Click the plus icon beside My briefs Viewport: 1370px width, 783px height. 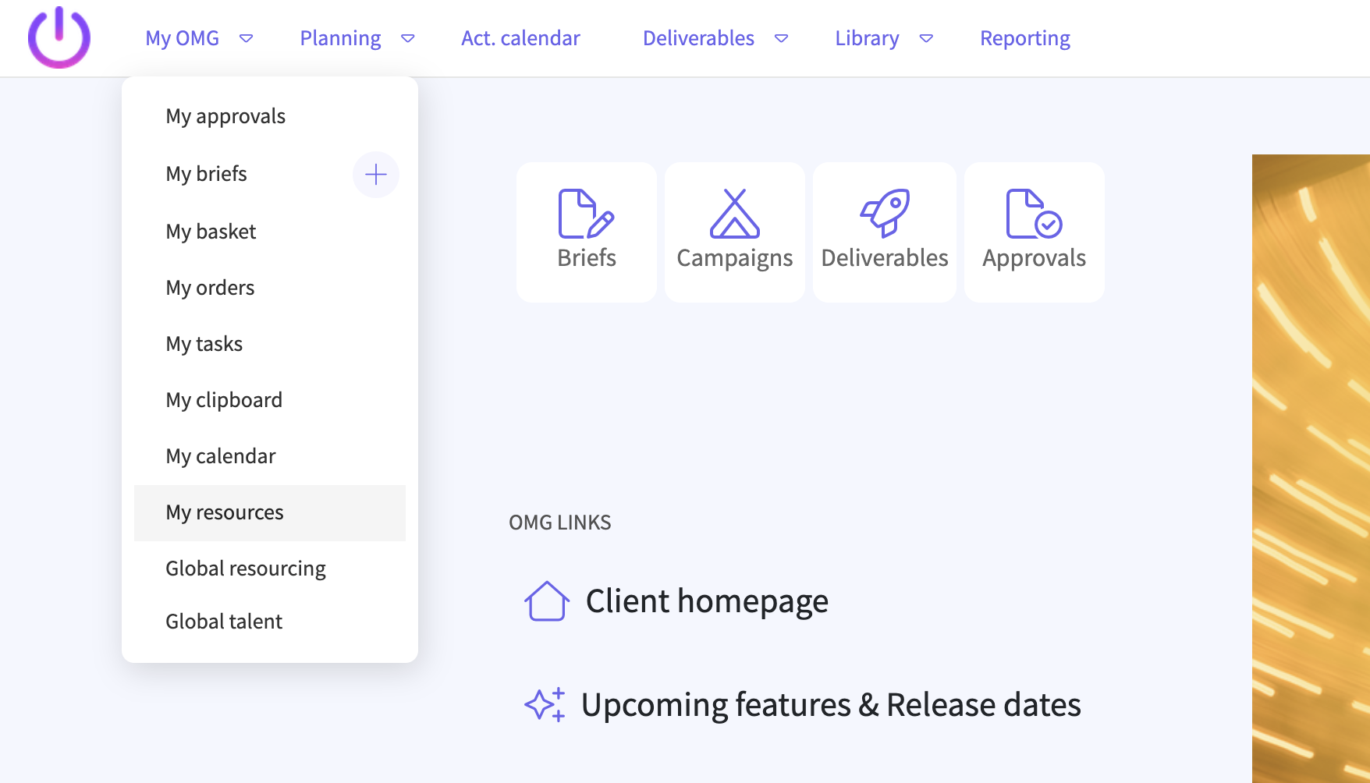click(x=376, y=174)
